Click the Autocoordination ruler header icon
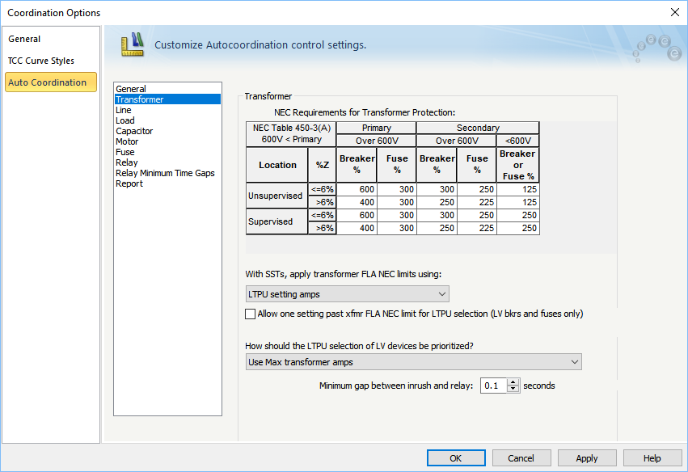This screenshot has height=472, width=688. [132, 44]
